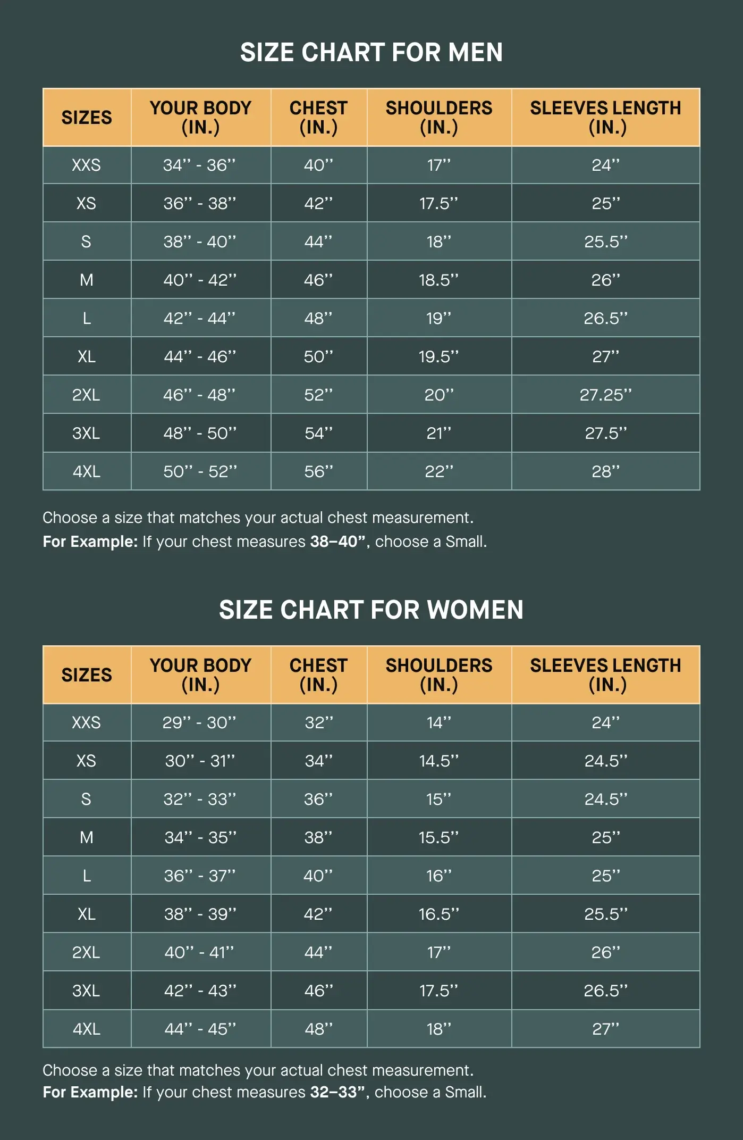Select the men's 2XL size row label

tap(86, 395)
